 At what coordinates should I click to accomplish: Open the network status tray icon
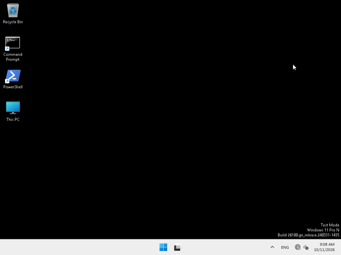point(297,247)
